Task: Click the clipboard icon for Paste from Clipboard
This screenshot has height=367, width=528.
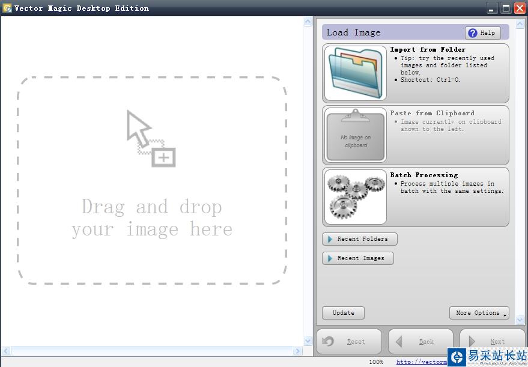Action: tap(355, 135)
